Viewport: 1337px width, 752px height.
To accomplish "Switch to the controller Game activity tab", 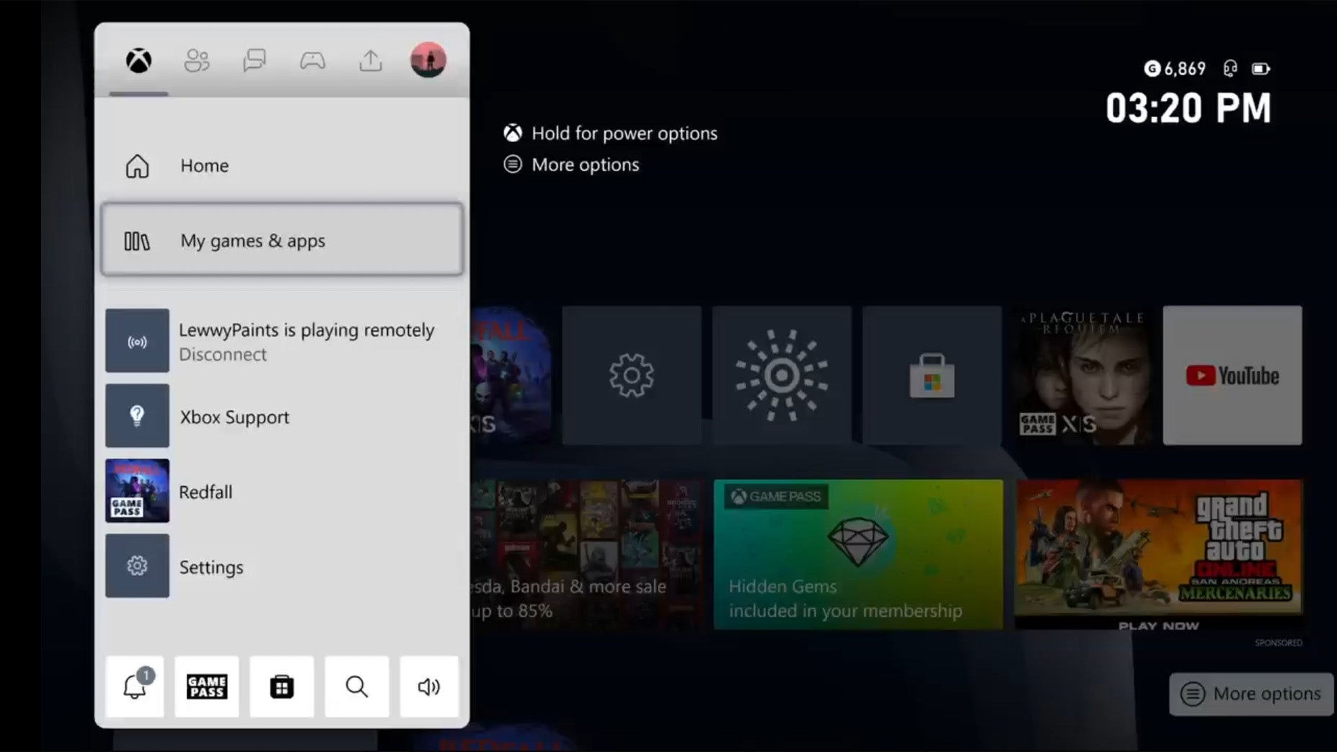I will pos(312,61).
